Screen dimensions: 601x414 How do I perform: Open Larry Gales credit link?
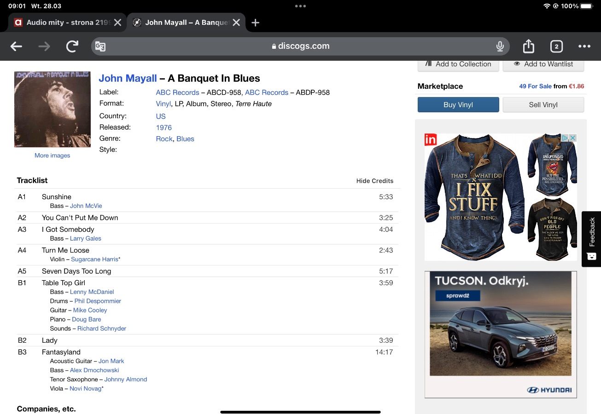point(86,239)
